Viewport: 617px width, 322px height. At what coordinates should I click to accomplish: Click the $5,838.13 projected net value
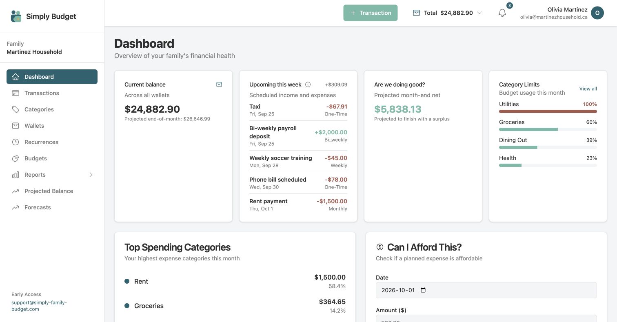[x=398, y=109]
